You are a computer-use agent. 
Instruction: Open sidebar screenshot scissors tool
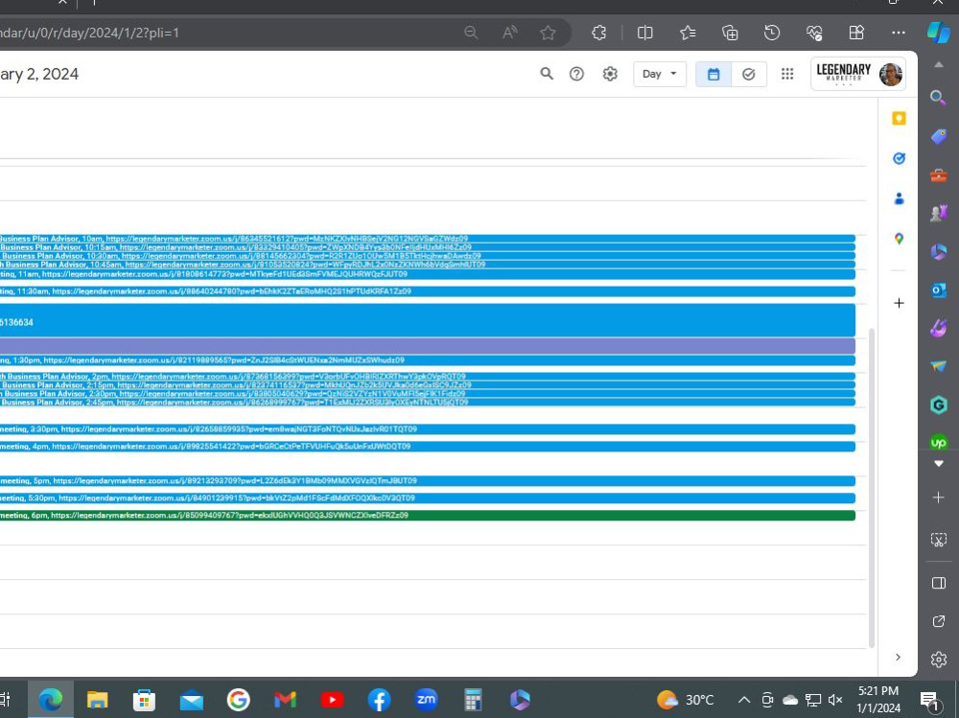(938, 540)
